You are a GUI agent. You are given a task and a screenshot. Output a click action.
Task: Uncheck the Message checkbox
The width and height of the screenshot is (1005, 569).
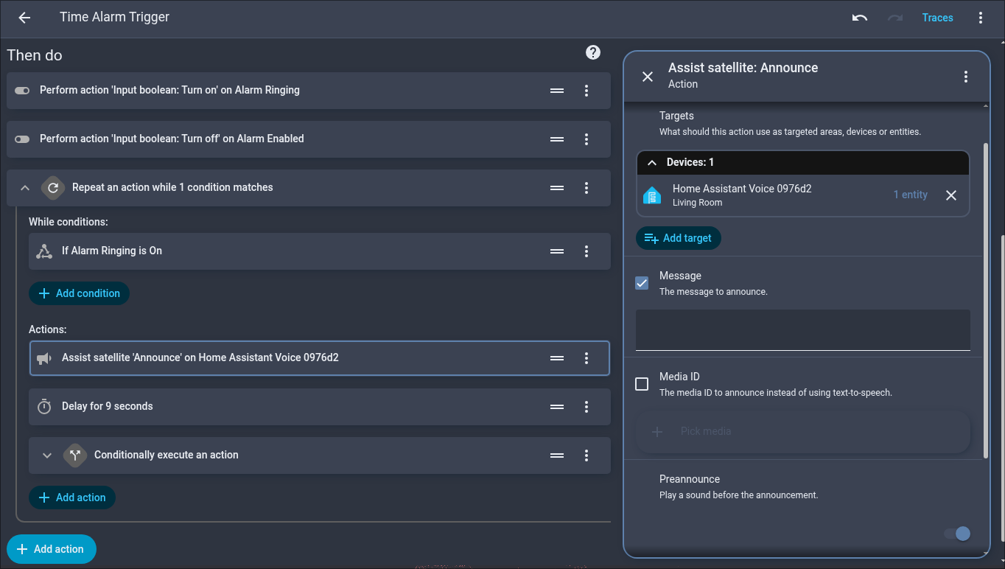[642, 283]
